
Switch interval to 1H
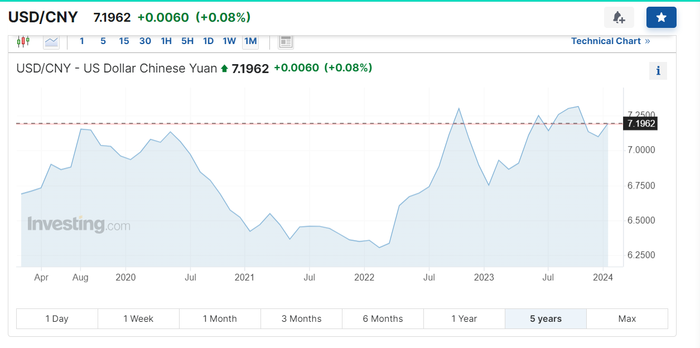(166, 41)
